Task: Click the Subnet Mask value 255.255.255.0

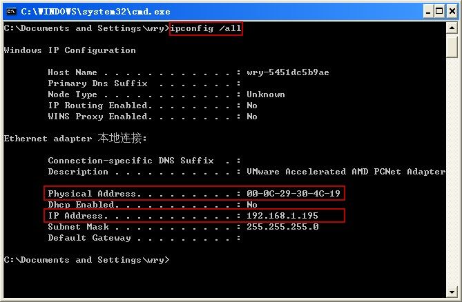Action: [282, 227]
